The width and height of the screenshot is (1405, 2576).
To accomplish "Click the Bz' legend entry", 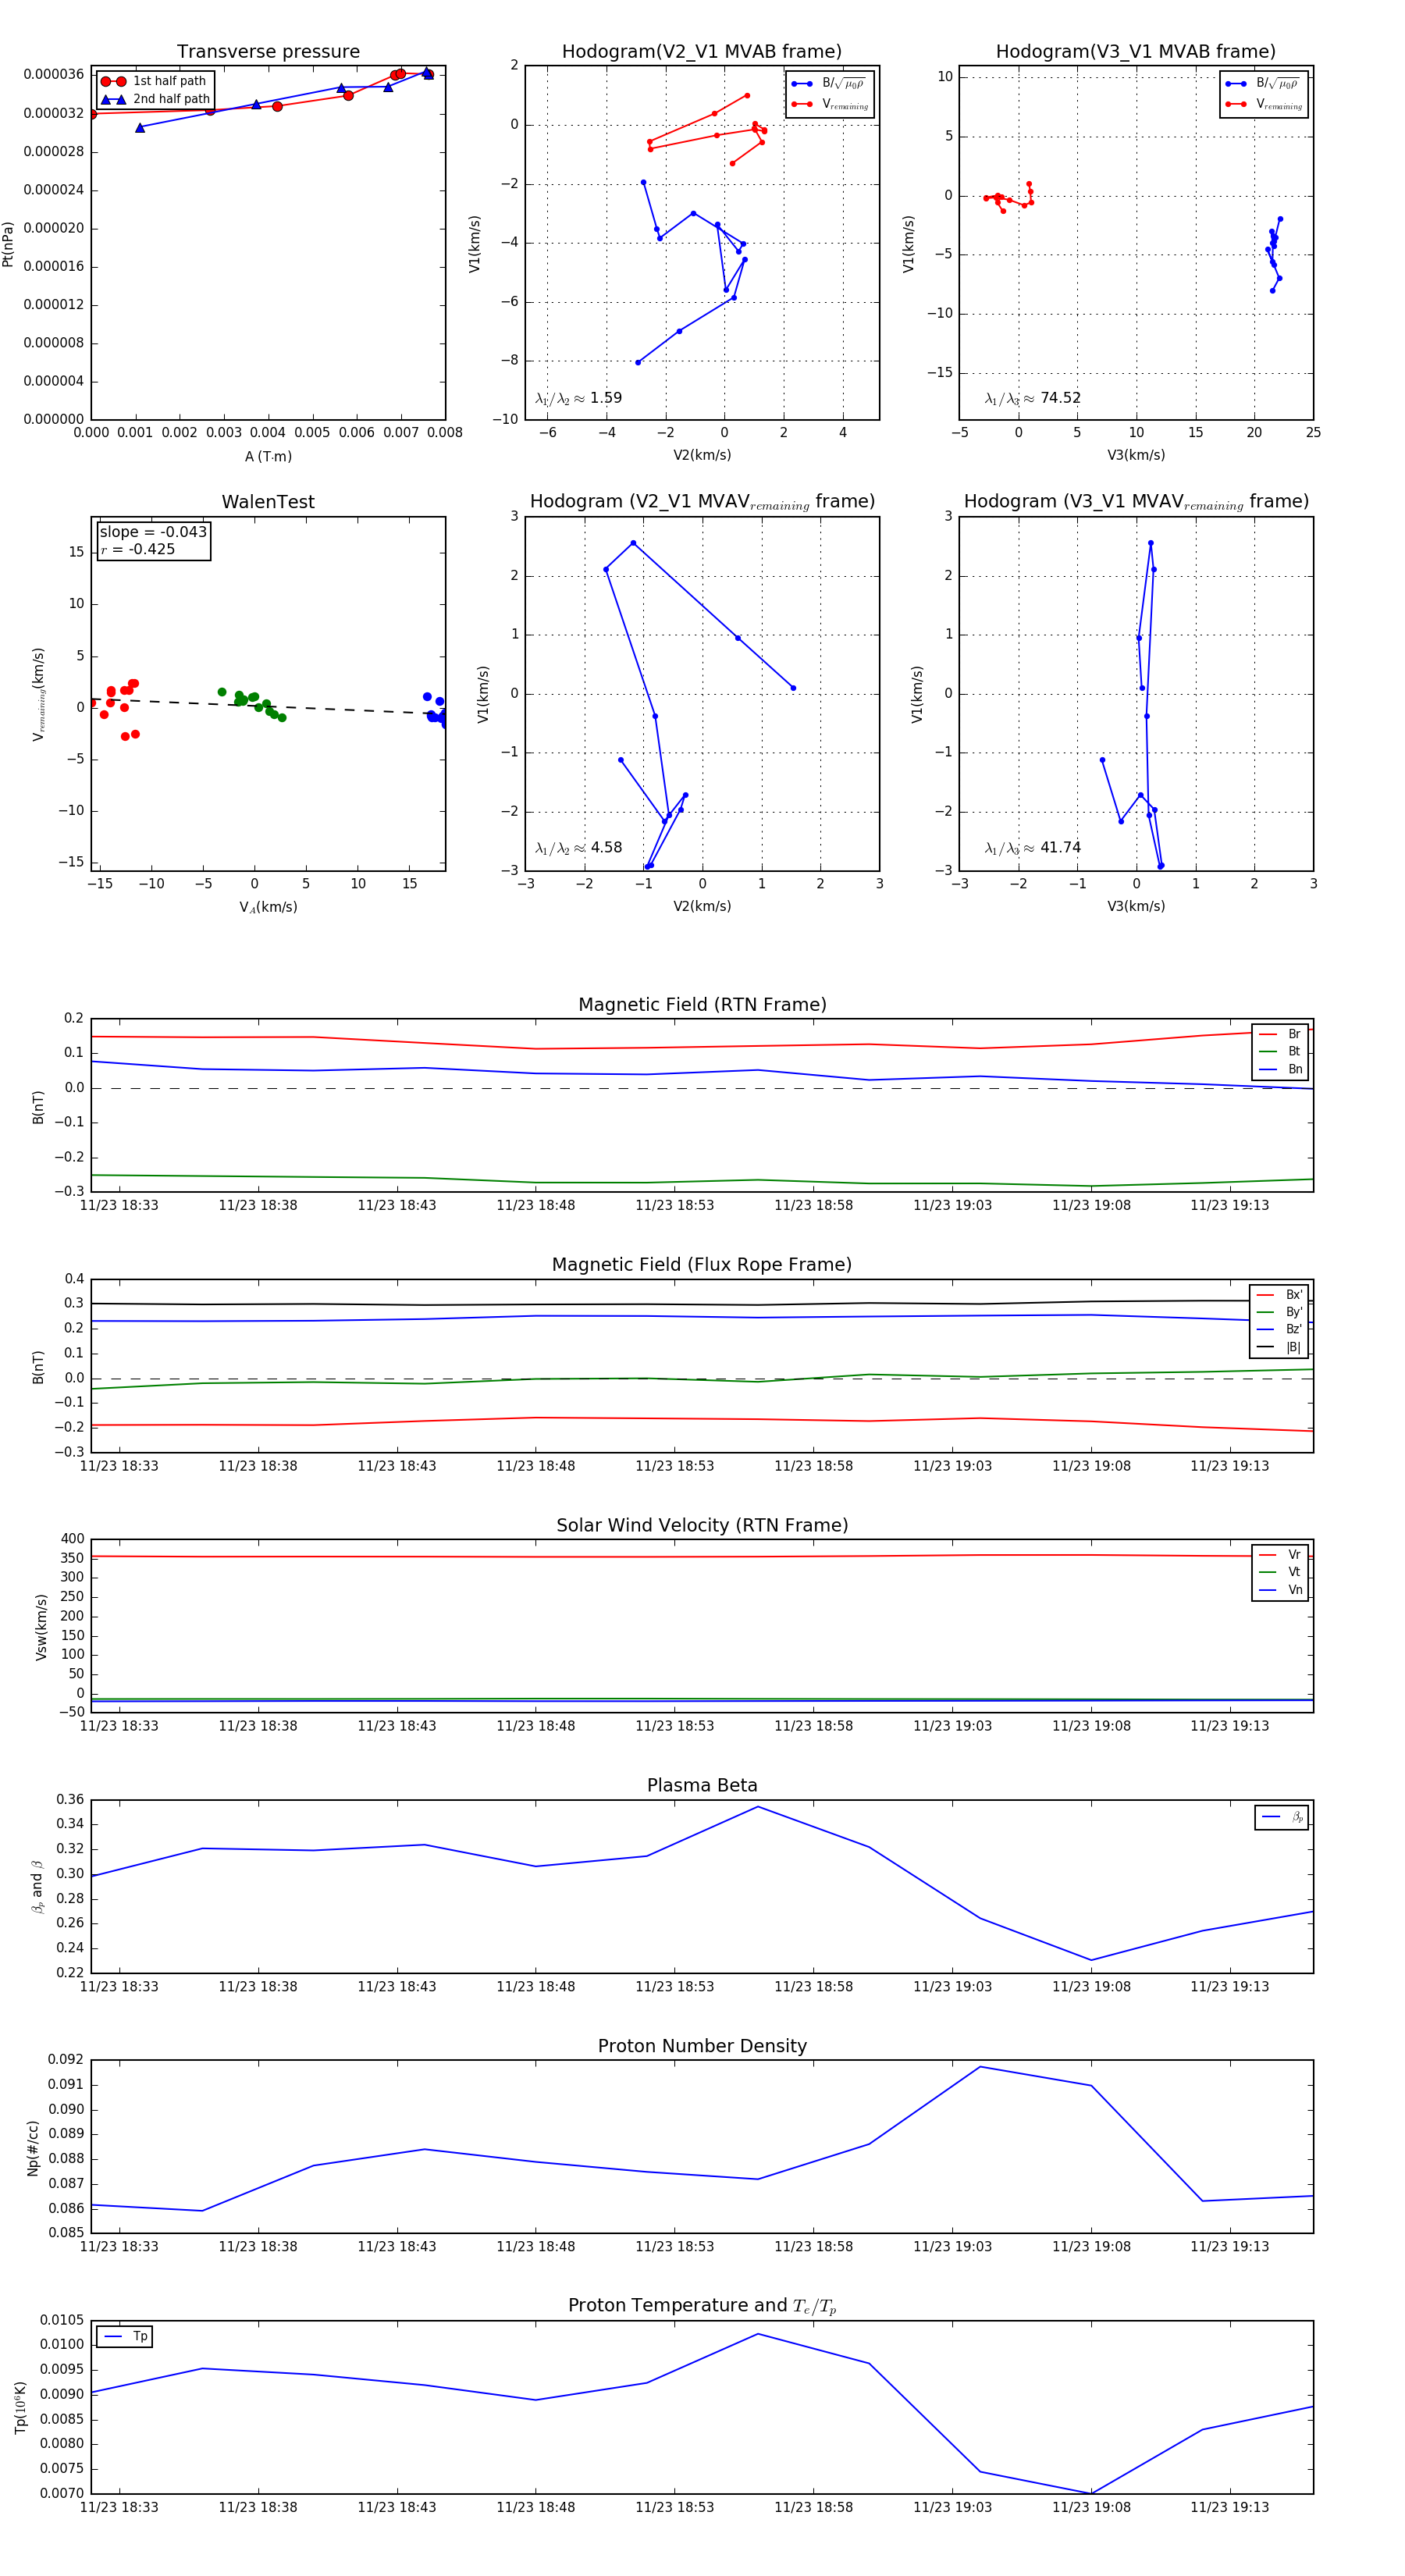I will (1279, 1330).
